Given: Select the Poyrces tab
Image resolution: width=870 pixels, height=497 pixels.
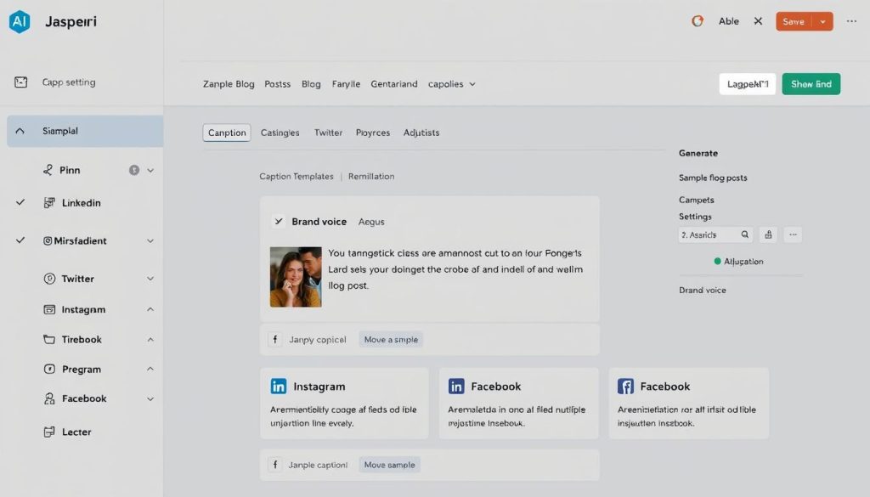Looking at the screenshot, I should (372, 133).
